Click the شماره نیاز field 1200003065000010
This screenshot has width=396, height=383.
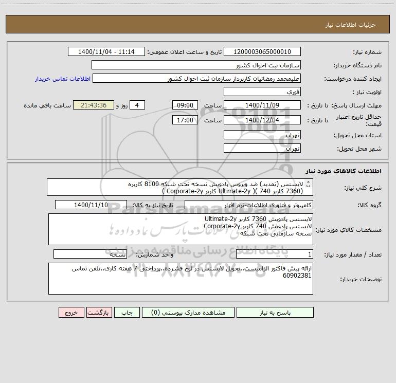coord(262,51)
